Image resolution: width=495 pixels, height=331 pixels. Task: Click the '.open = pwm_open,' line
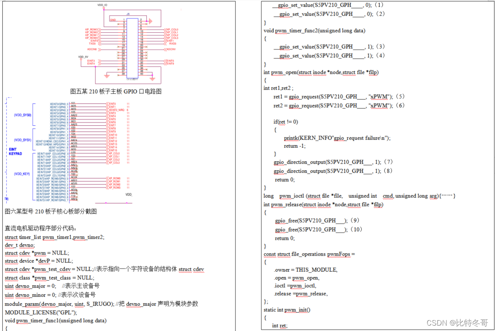[x=297, y=278]
